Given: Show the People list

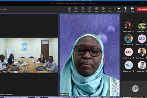Looking at the screenshot, I should pos(76,10).
